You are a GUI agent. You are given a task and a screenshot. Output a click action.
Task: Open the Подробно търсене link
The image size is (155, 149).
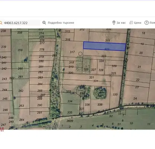click(x=61, y=23)
